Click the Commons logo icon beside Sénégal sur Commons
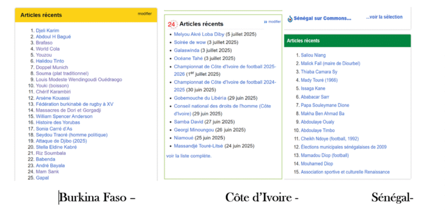445x212 pixels. coord(290,18)
